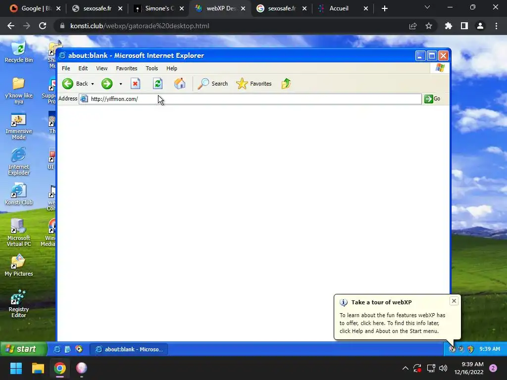
Task: Click the IE page icon in address bar
Action: (x=84, y=99)
